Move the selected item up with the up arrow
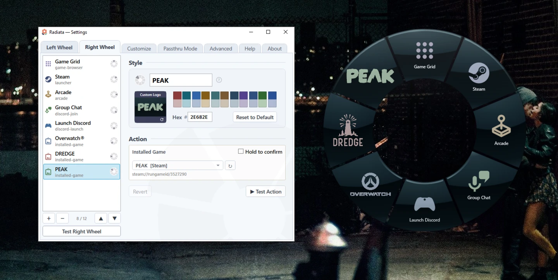 pos(101,218)
